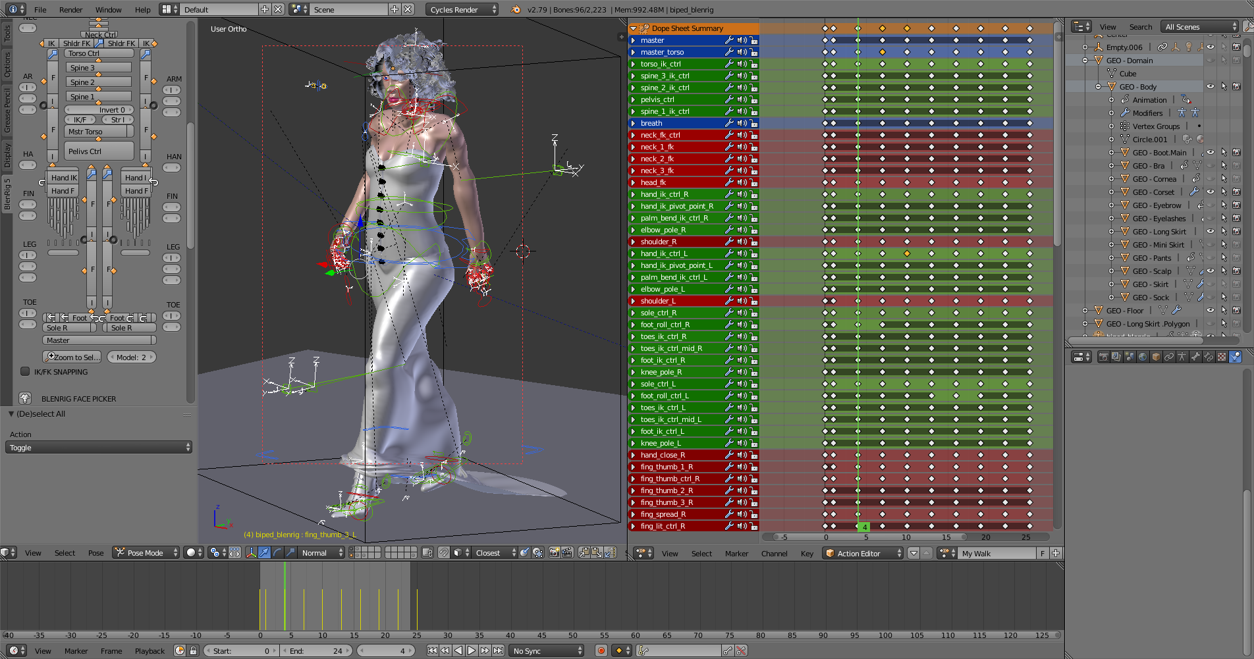Open the Render menu

tap(70, 10)
